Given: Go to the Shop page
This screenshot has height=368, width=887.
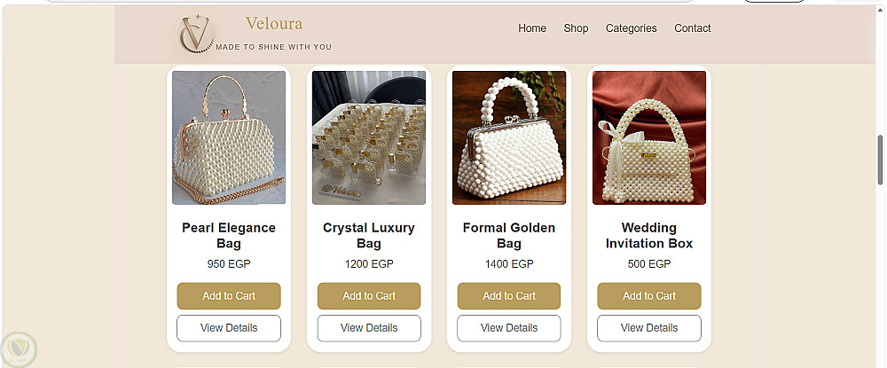Looking at the screenshot, I should point(576,28).
